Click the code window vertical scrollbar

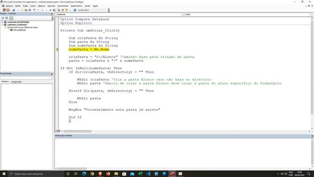(312, 67)
